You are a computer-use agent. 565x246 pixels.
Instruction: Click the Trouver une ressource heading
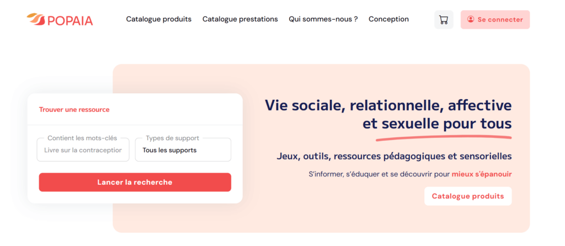click(x=74, y=109)
